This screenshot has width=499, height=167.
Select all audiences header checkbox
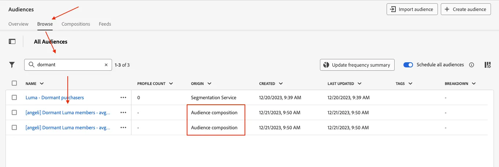pos(14,83)
